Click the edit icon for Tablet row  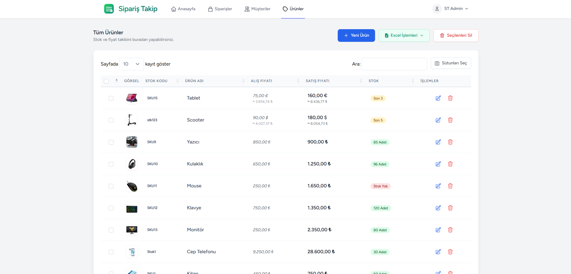(x=438, y=98)
